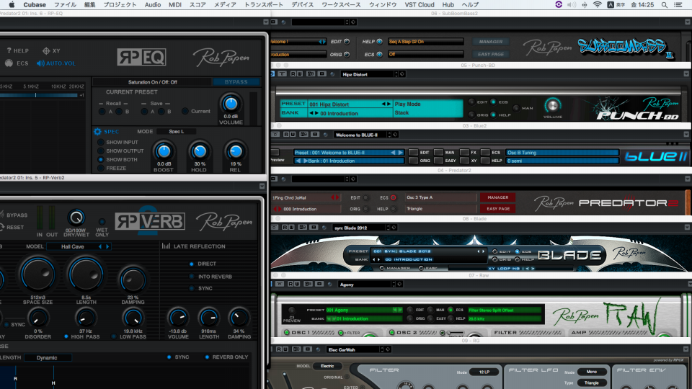Click MANAGER button in SubBoomBass II
Image resolution: width=692 pixels, height=389 pixels.
click(x=491, y=42)
